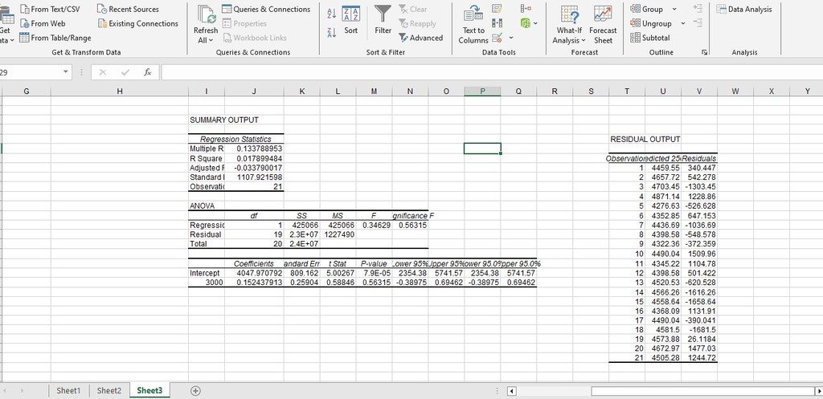Click inside the formula bar input
Screen dimensions: 823x399
[482, 72]
